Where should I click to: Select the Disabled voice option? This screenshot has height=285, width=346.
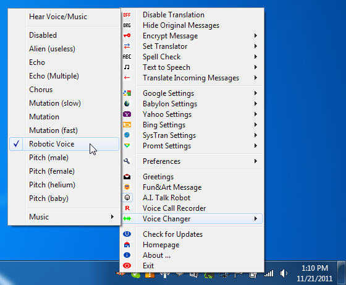tap(64, 35)
